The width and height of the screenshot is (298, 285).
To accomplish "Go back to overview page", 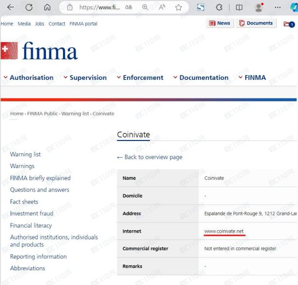I will 149,157.
